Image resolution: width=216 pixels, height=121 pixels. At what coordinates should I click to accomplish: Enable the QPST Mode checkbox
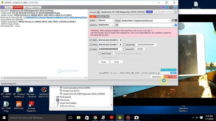[x=100, y=53]
